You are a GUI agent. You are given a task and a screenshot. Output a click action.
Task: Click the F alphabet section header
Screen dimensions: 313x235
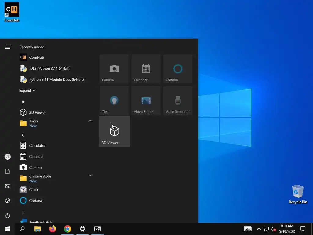[x=23, y=212]
